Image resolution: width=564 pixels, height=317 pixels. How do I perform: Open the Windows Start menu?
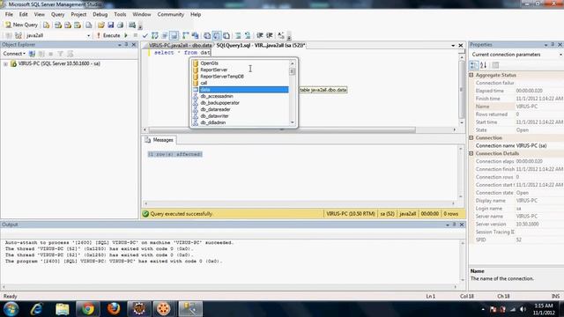click(11, 309)
